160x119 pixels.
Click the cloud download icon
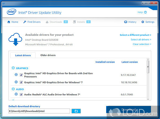[15, 39]
